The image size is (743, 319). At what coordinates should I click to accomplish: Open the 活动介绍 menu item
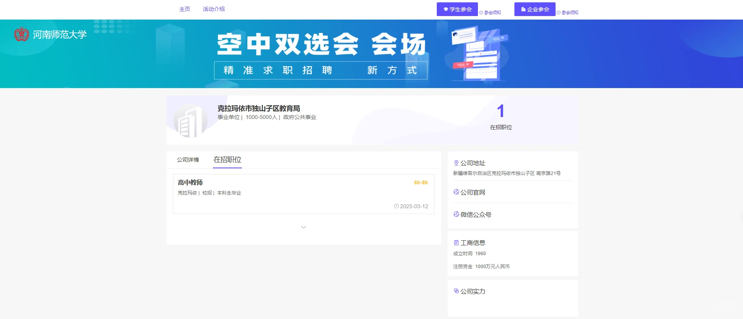click(214, 9)
